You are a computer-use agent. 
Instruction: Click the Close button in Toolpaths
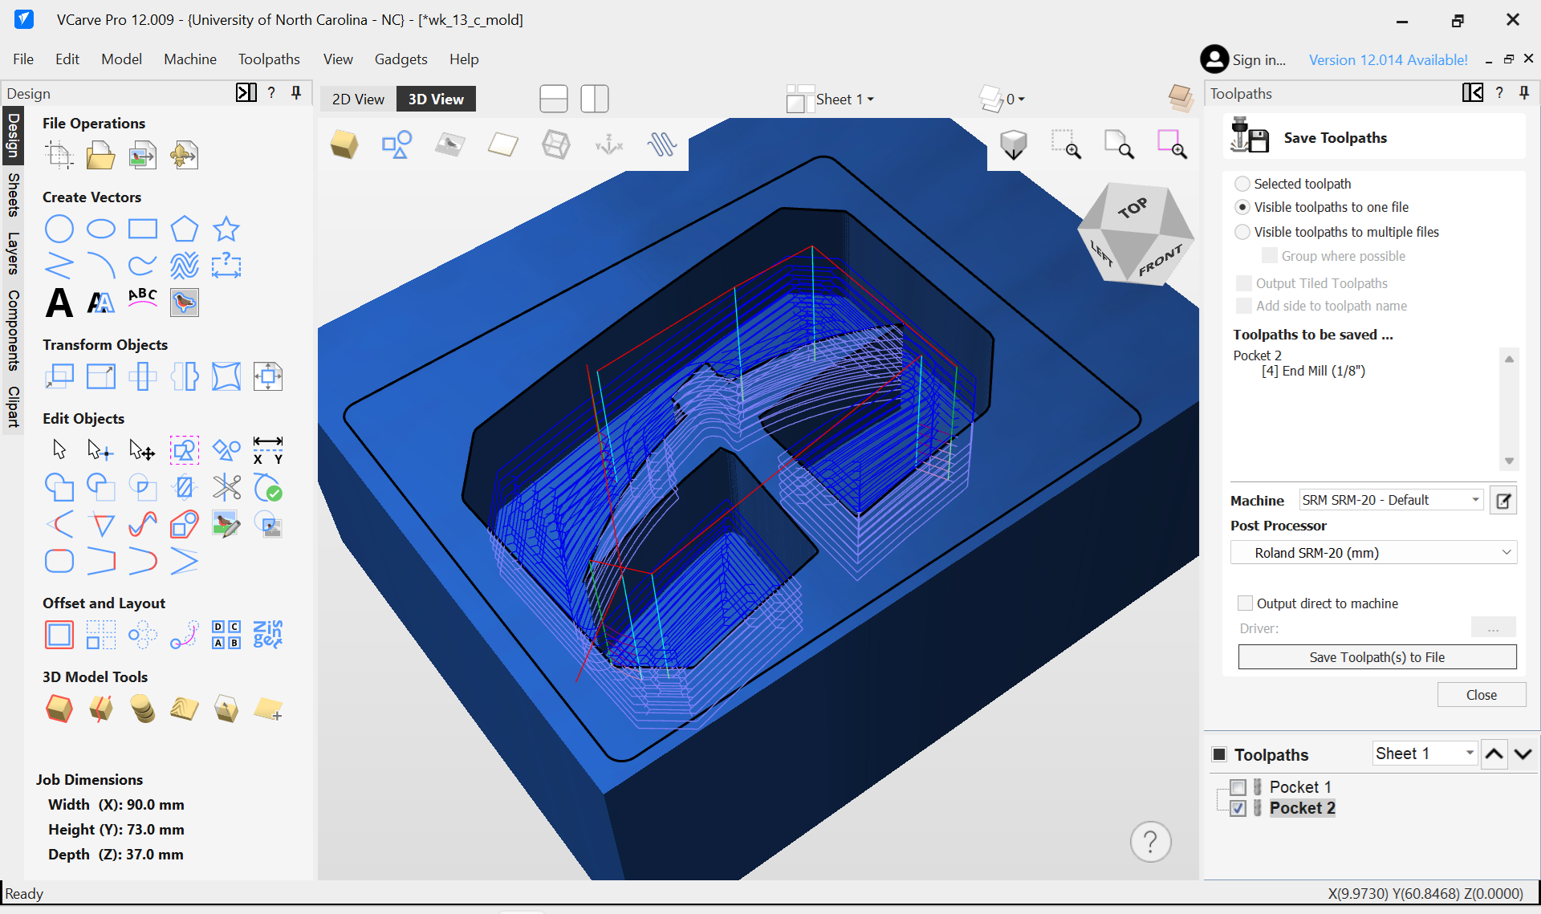(1481, 695)
